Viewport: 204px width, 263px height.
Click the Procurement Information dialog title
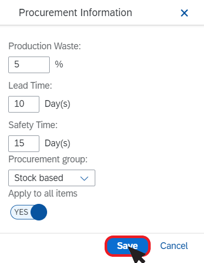click(x=76, y=12)
